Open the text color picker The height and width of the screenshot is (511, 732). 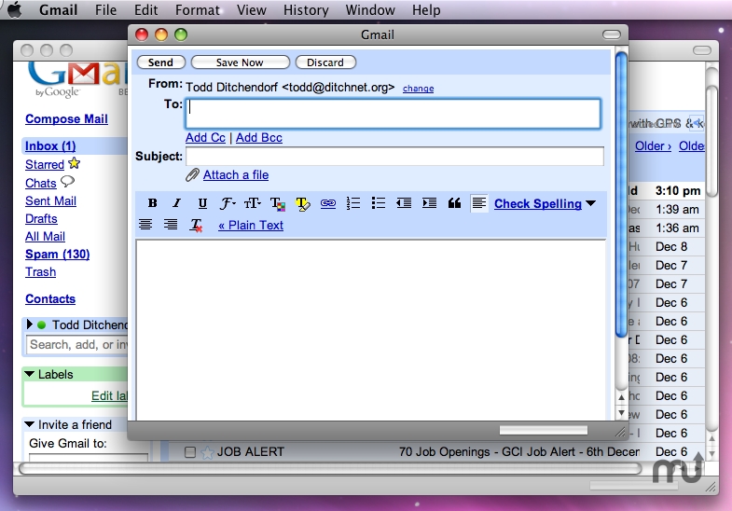(278, 203)
